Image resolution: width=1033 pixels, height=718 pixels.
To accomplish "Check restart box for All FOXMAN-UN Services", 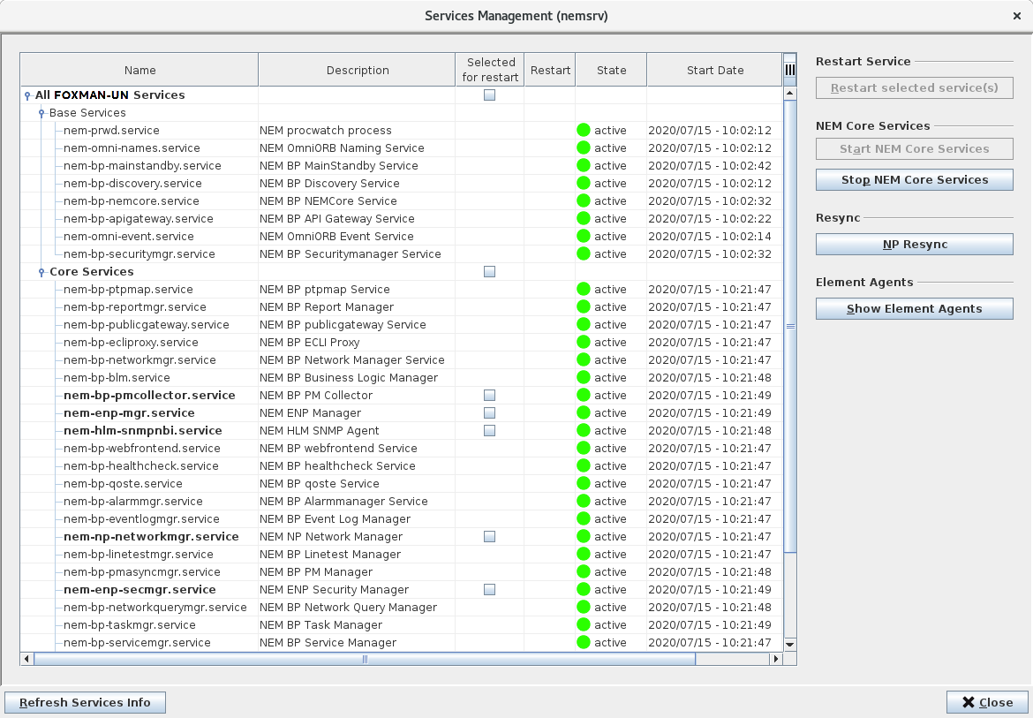I will tap(490, 95).
